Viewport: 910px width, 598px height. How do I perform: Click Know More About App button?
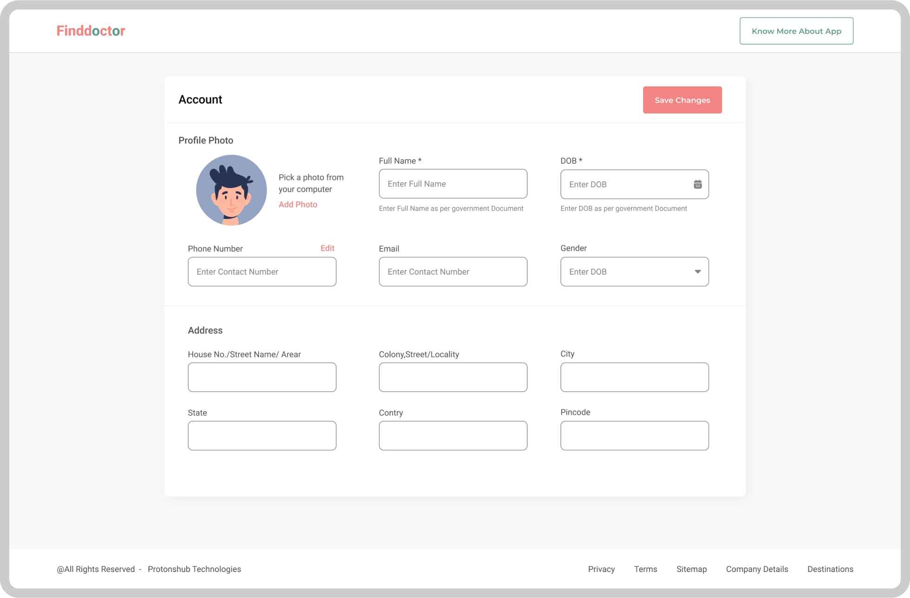(x=796, y=31)
